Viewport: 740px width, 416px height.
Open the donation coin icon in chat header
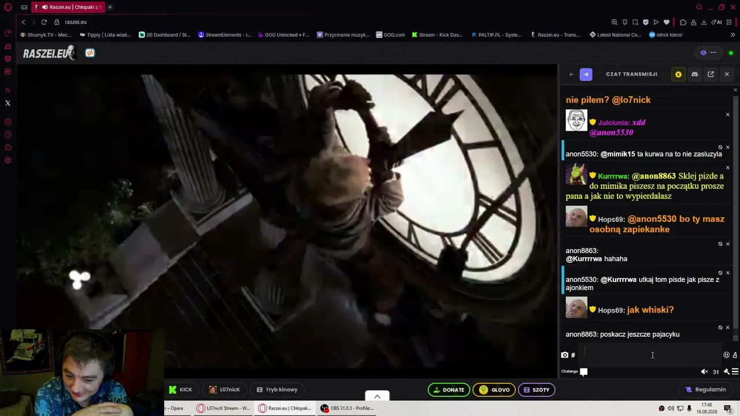(x=678, y=75)
